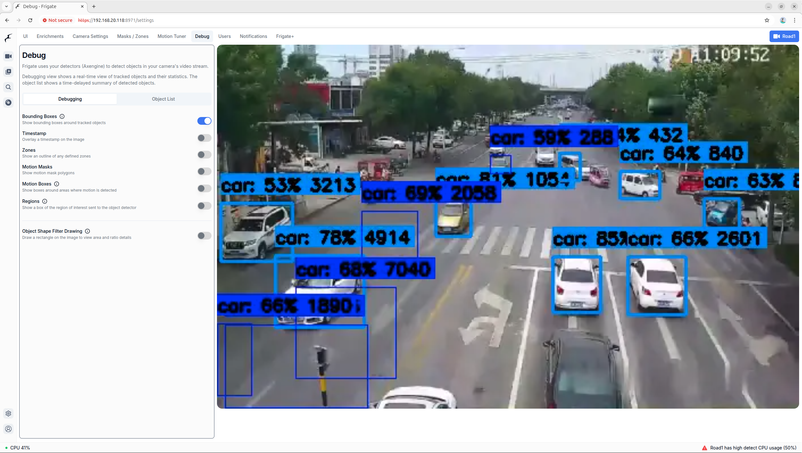
Task: Click the settings gear icon in sidebar
Action: point(8,413)
